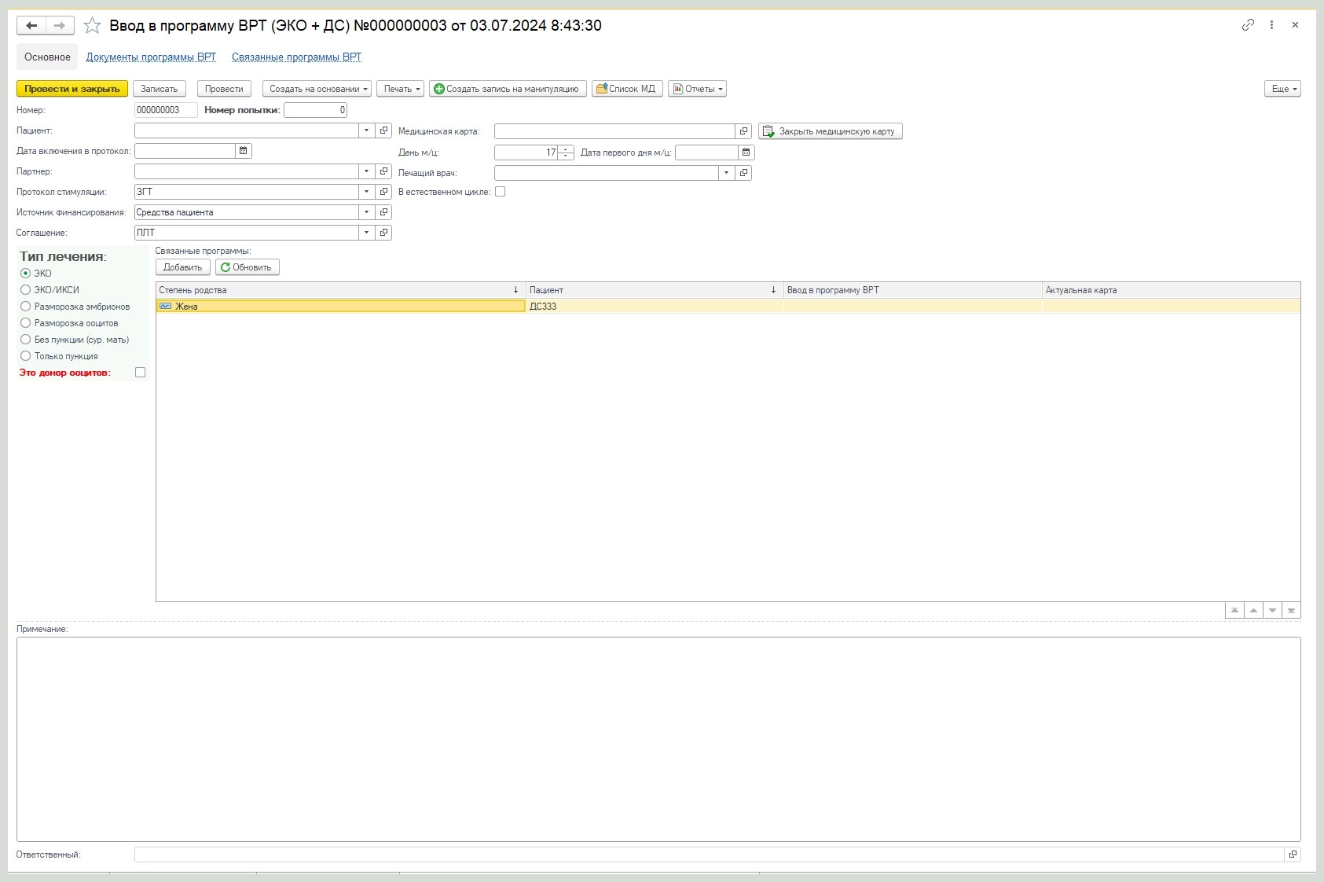Move table row down one position
1324x882 pixels.
click(1272, 611)
